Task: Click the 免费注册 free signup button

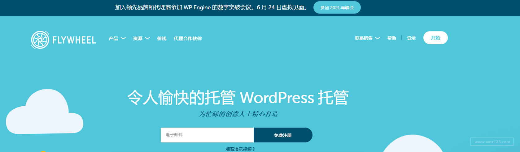Action: pyautogui.click(x=283, y=135)
